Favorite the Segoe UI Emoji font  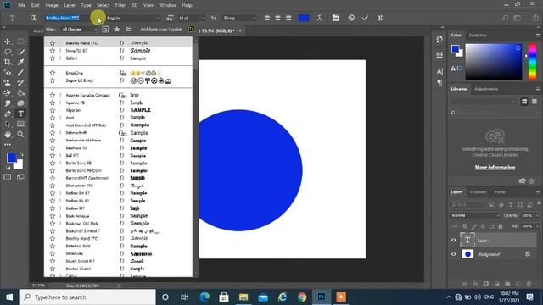coord(53,80)
